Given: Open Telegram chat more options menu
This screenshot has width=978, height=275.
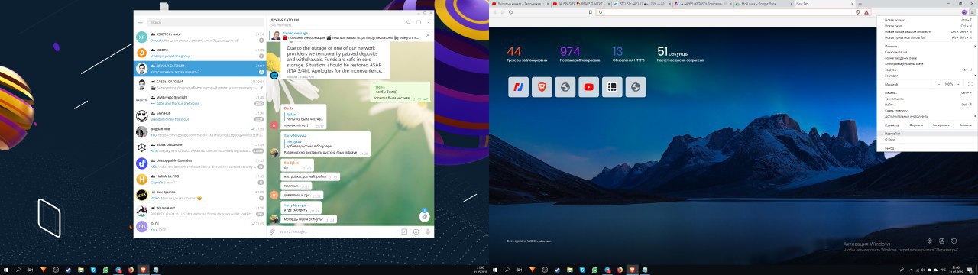Looking at the screenshot, I should click(428, 22).
